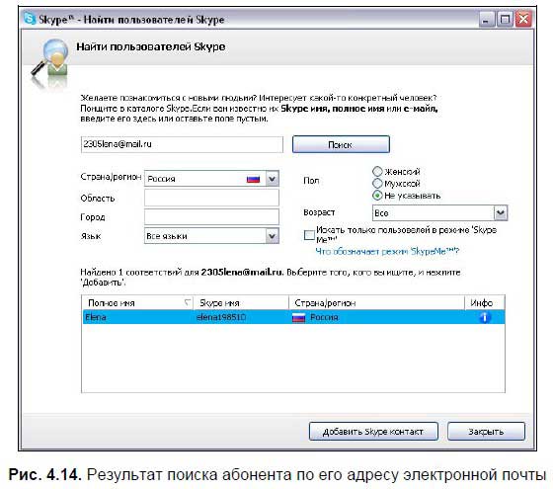Click the flag icon in the country combo box
Viewport: 553px width, 489px height.
coord(253,179)
